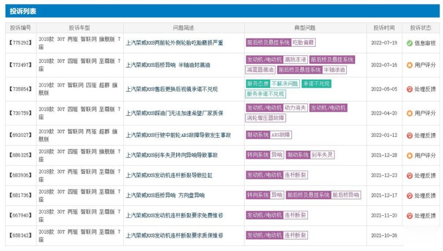Click the date 2022-07-19
The image size is (443, 251).
(384, 43)
